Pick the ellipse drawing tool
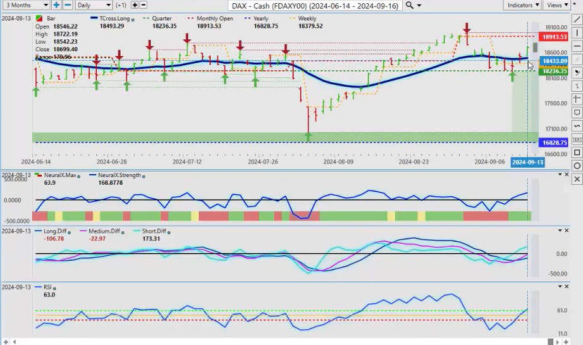 (x=576, y=165)
